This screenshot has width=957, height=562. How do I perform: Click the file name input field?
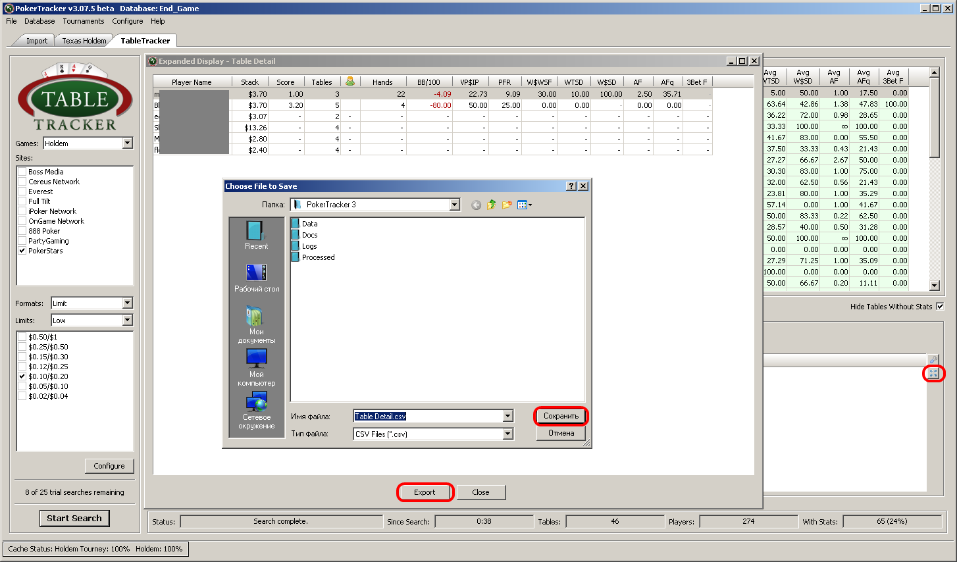(428, 416)
